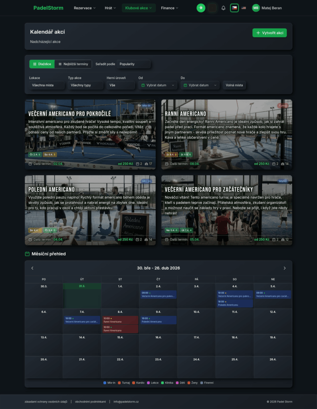Open Matej Beran profile name
Image resolution: width=317 pixels, height=409 pixels.
pos(271,8)
